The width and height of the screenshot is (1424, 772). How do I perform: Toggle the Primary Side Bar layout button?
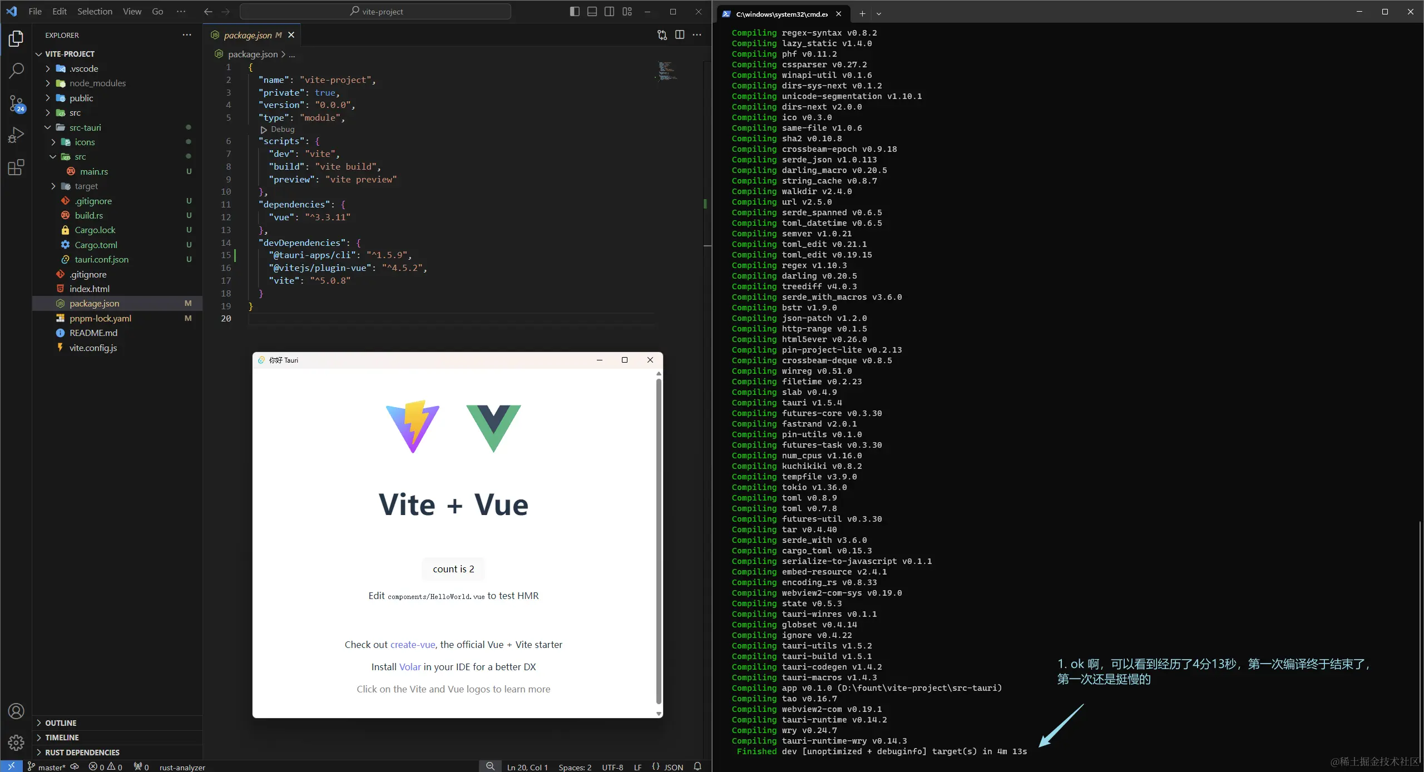pyautogui.click(x=575, y=12)
